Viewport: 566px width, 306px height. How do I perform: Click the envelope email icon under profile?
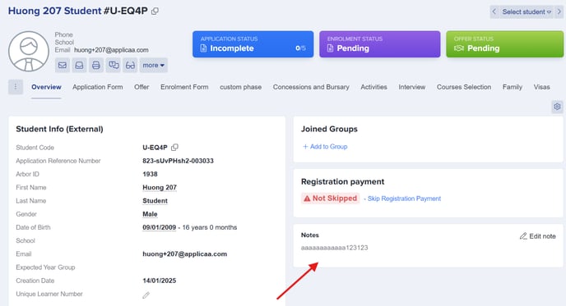point(63,65)
